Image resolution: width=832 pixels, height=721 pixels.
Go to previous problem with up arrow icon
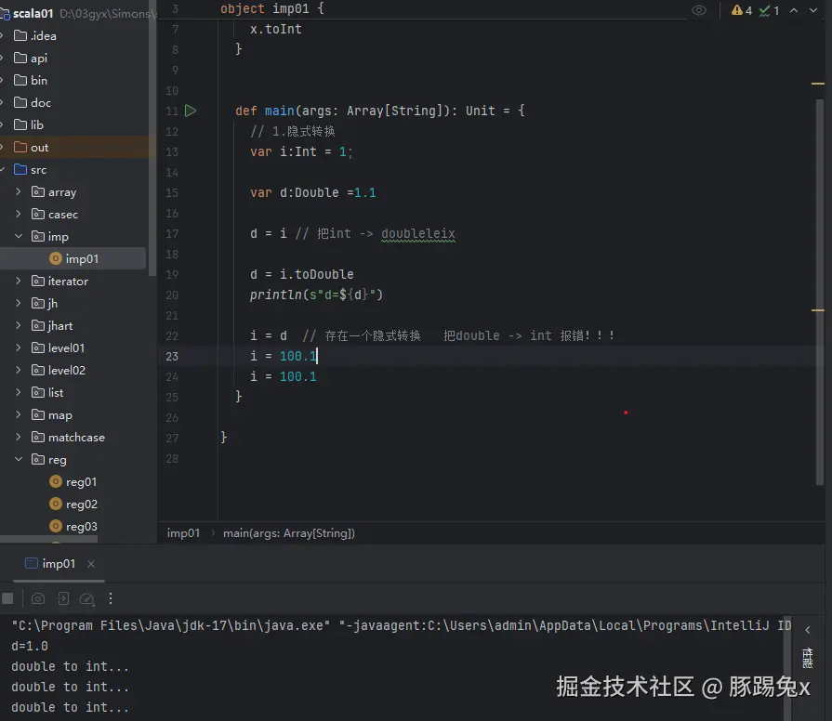(795, 10)
